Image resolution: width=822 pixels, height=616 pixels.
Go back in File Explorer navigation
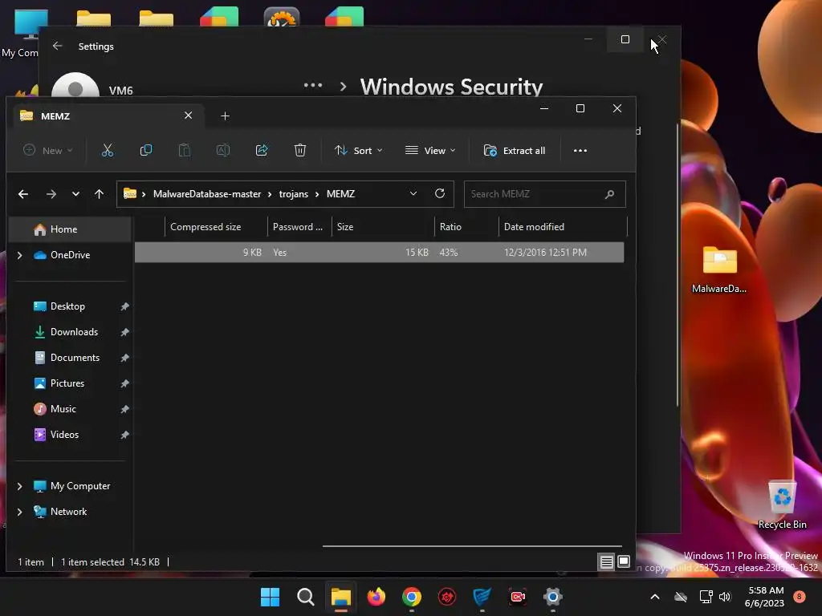[23, 194]
